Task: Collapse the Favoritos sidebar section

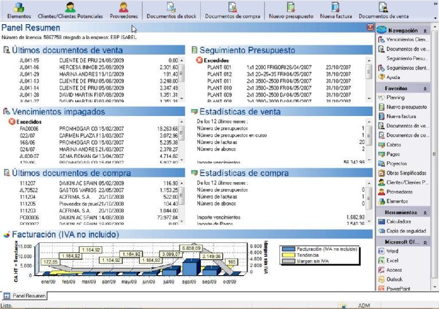Action: tap(425, 88)
